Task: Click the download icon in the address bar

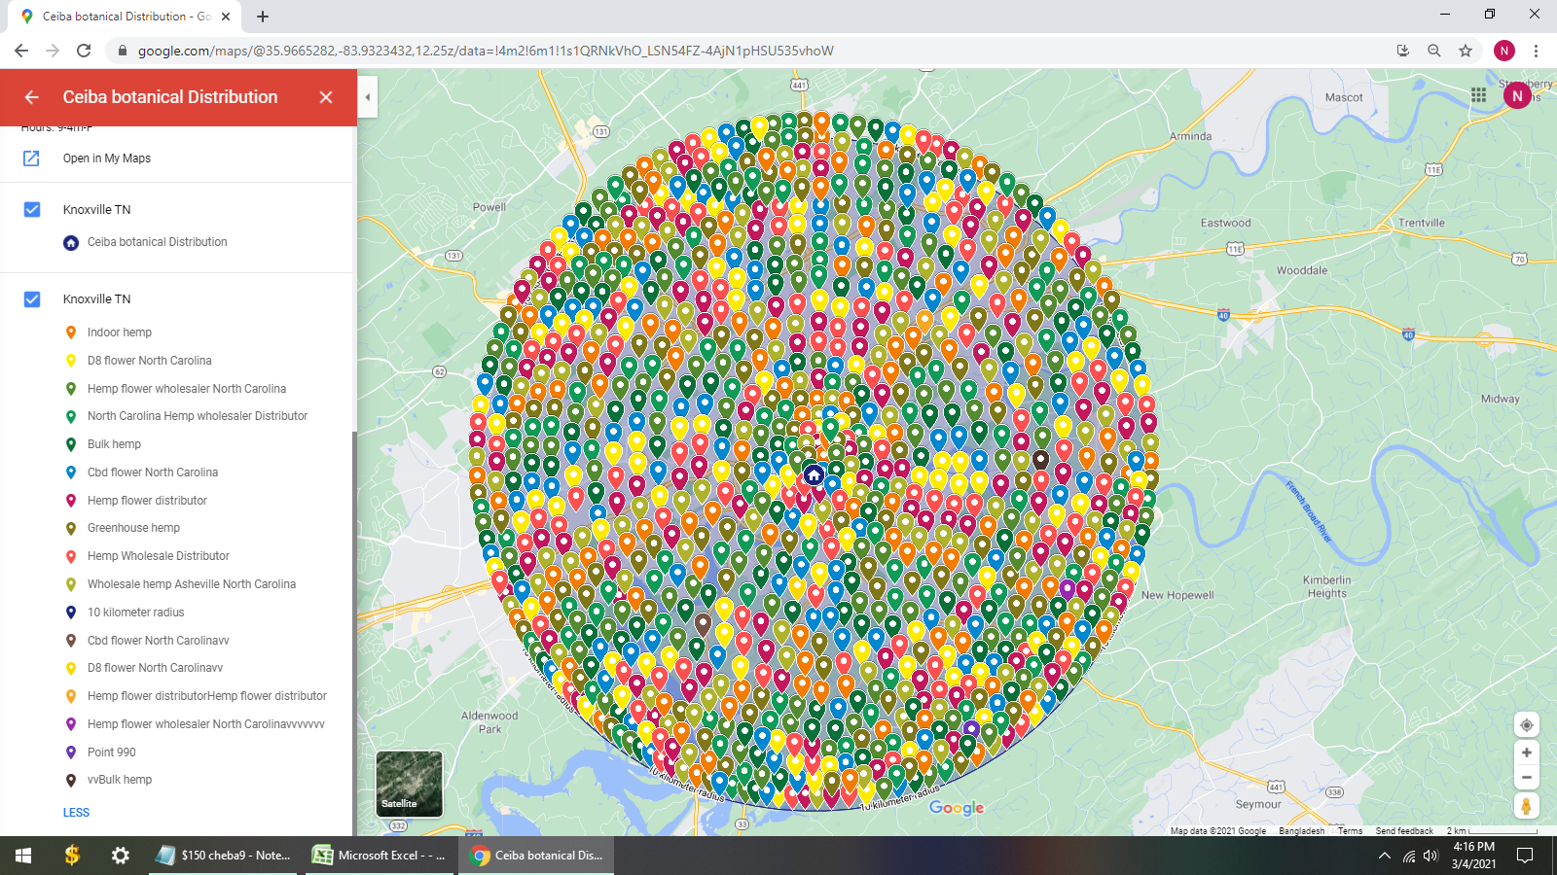Action: click(x=1402, y=50)
